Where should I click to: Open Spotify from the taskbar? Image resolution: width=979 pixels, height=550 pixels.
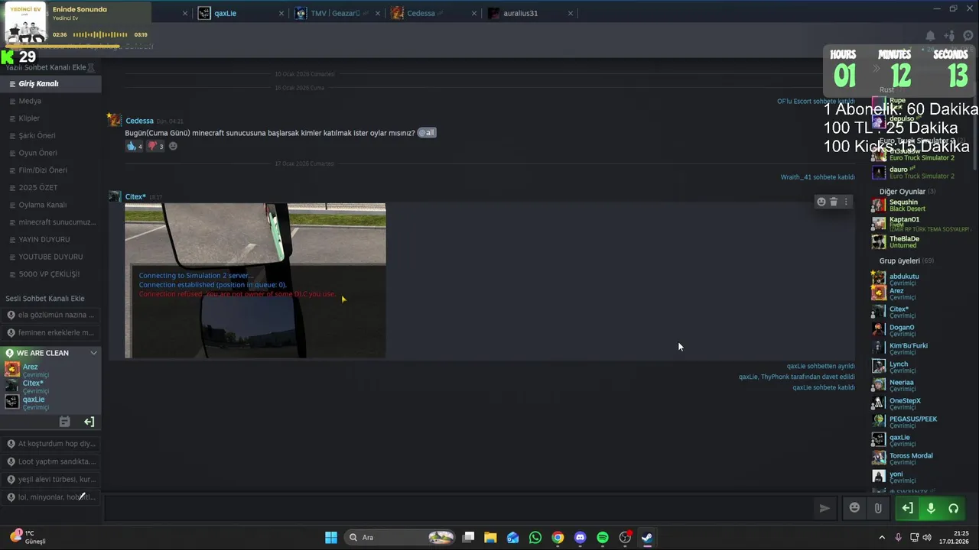603,537
